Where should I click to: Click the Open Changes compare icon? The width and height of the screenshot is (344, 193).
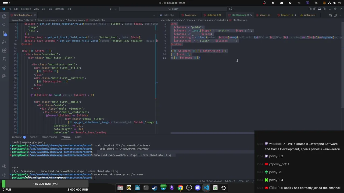330,15
